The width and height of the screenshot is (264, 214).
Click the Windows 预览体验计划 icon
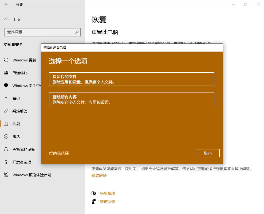[x=6, y=175]
